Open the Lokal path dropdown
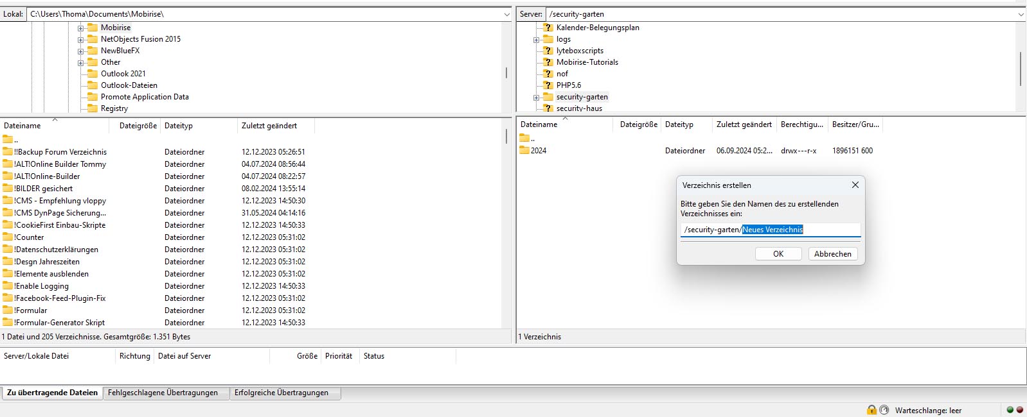The height and width of the screenshot is (417, 1027). pos(506,14)
